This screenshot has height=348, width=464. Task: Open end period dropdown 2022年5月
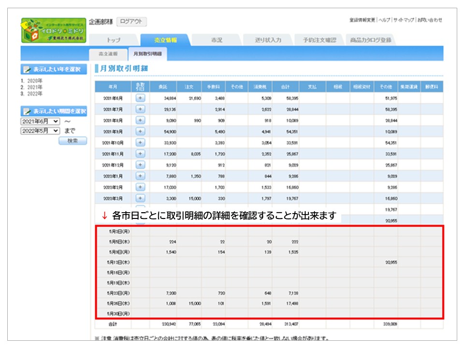coord(40,131)
